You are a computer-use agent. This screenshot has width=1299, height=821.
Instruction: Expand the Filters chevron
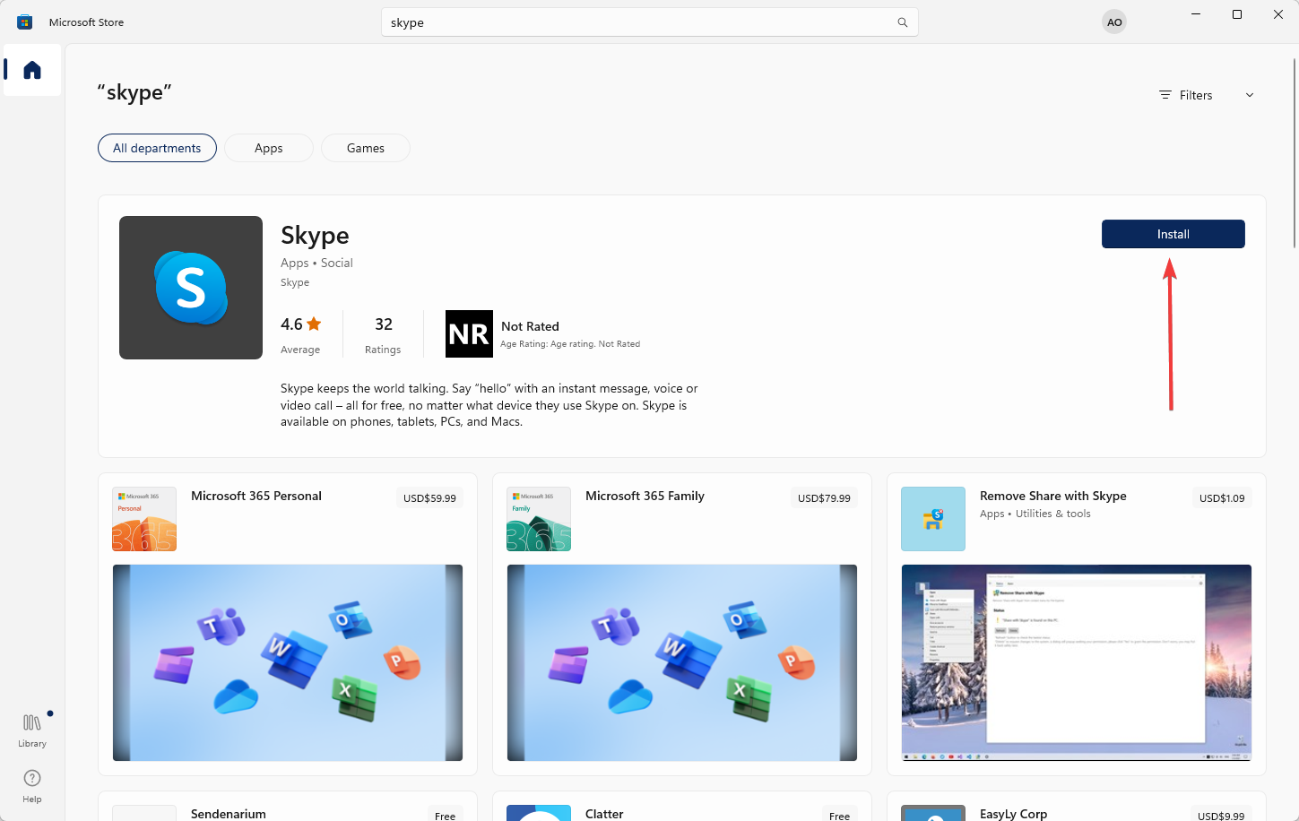[x=1250, y=95]
